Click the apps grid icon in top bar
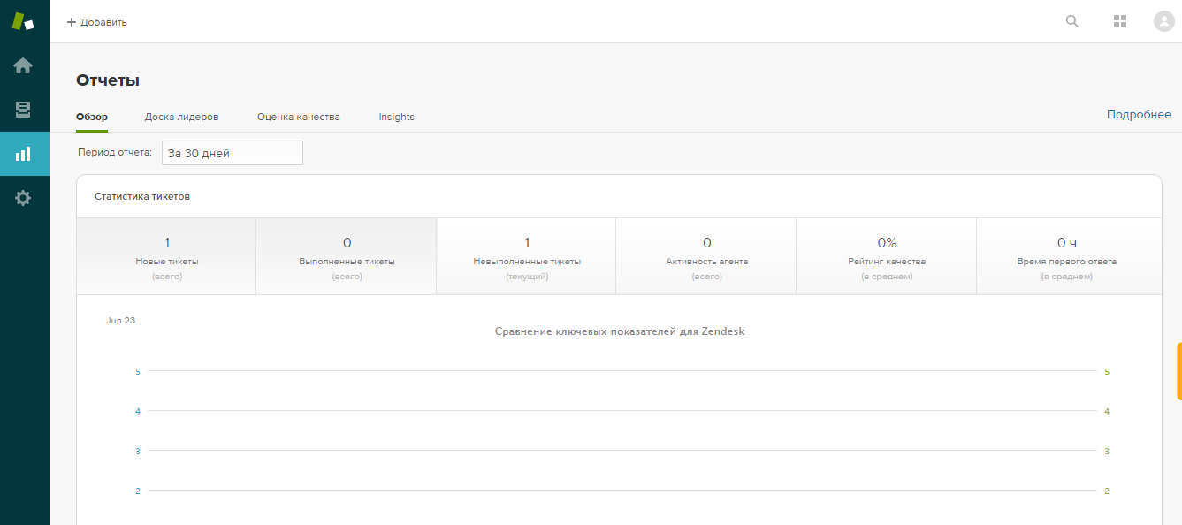This screenshot has height=525, width=1182. point(1120,21)
